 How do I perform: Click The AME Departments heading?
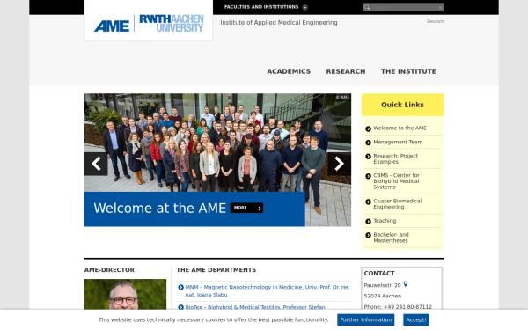click(216, 270)
